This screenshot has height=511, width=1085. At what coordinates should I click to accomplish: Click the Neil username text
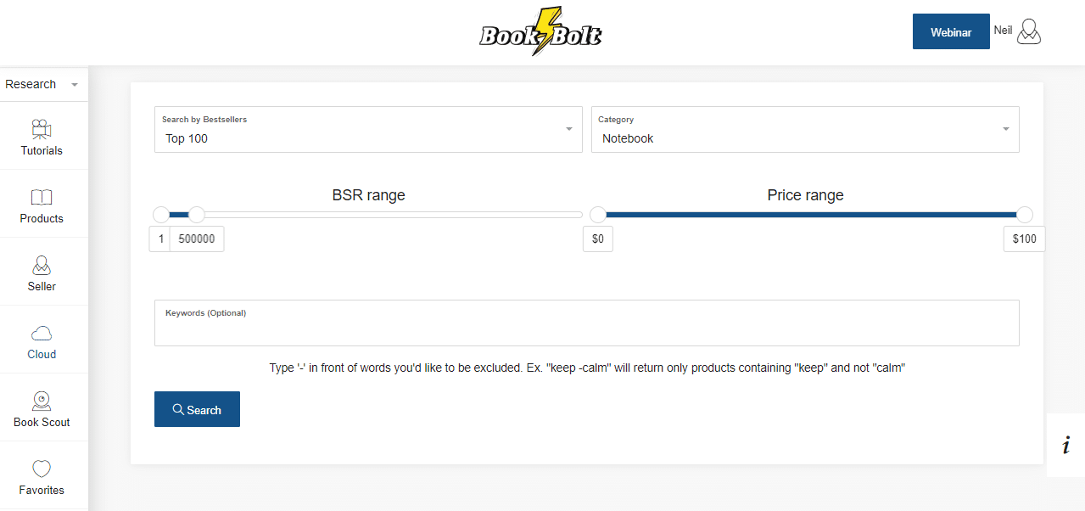point(1003,30)
